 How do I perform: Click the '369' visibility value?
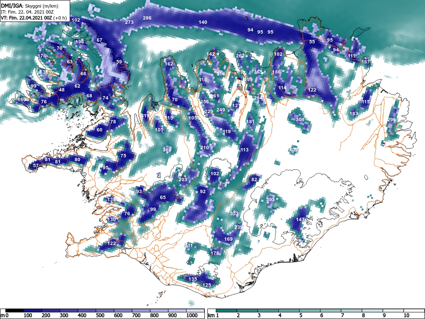pyautogui.click(x=167, y=150)
